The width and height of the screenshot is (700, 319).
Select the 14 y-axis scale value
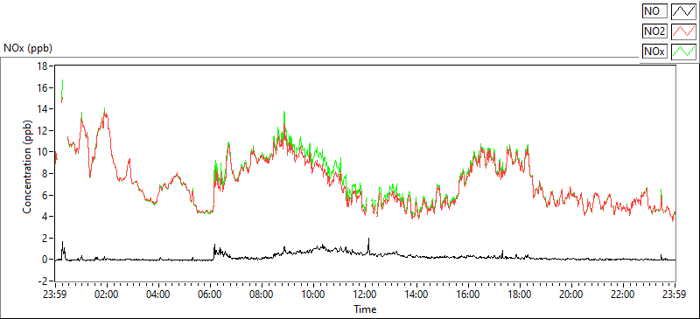[43, 109]
